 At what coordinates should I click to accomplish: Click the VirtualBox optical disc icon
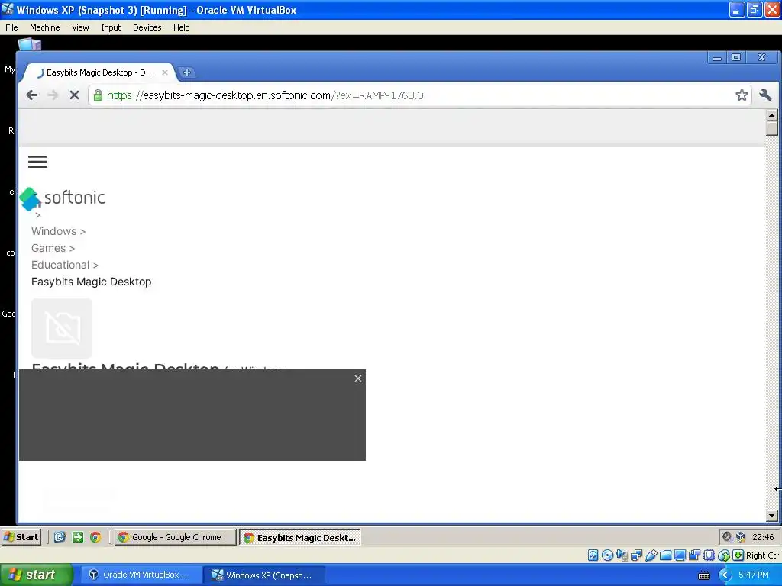(x=607, y=555)
